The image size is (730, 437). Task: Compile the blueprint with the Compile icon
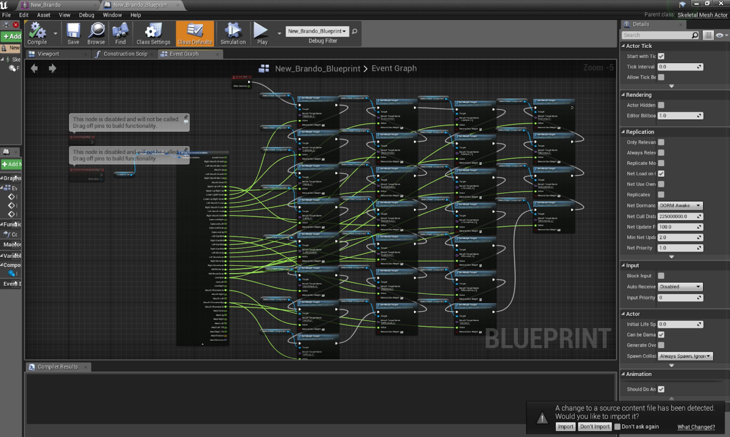(37, 34)
